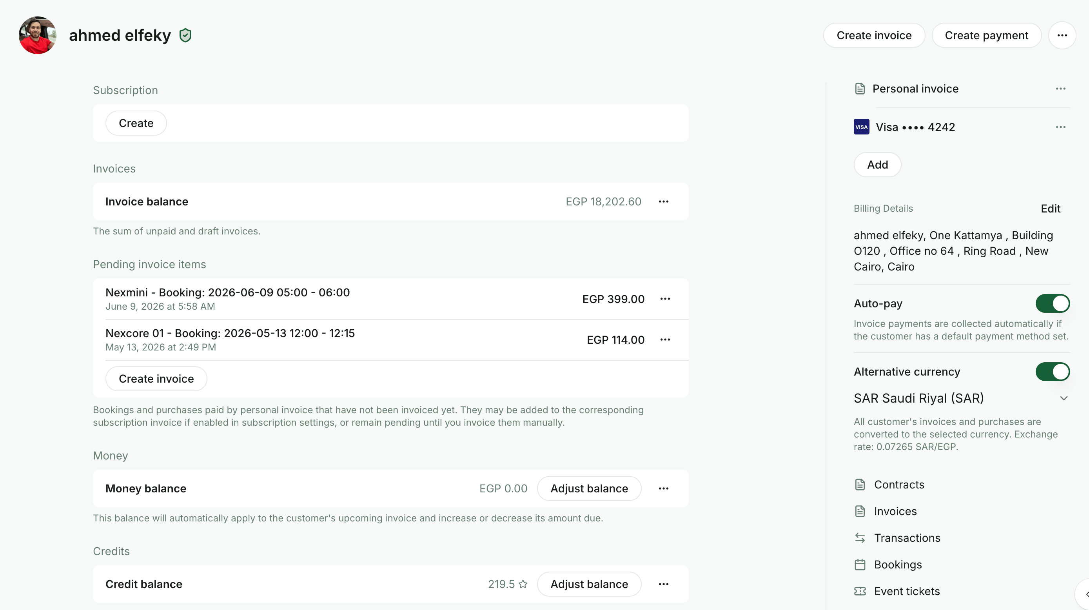Screen dimensions: 1089x610
Task: Click the EGP 18,202.60 invoice balance amount
Action: (603, 202)
